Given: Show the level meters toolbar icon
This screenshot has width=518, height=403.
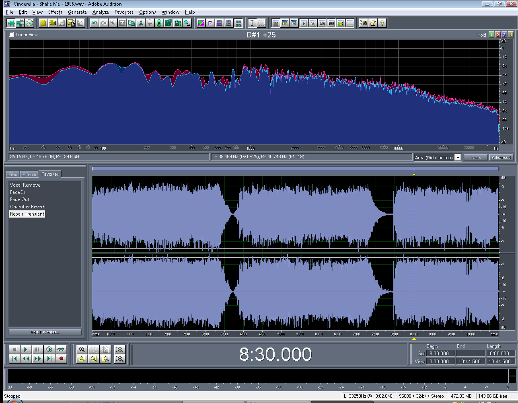Looking at the screenshot, I should (x=341, y=23).
